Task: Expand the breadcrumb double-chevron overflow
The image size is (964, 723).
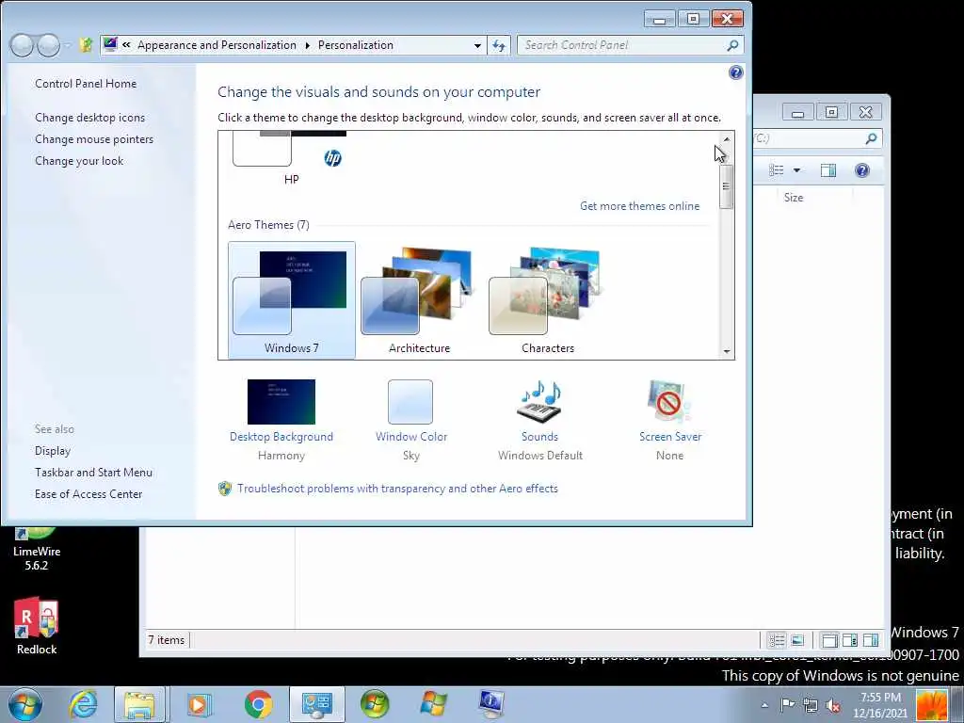Action: tap(126, 45)
